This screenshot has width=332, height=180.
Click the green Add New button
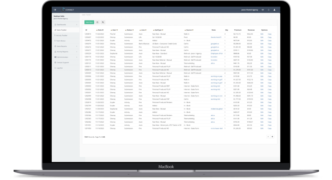coord(89,22)
